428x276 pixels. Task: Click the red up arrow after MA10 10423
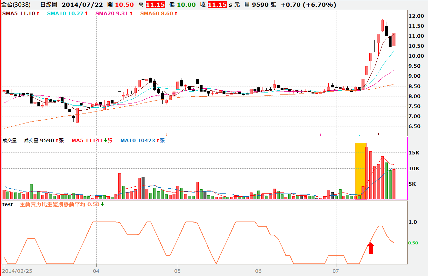[x=158, y=141]
